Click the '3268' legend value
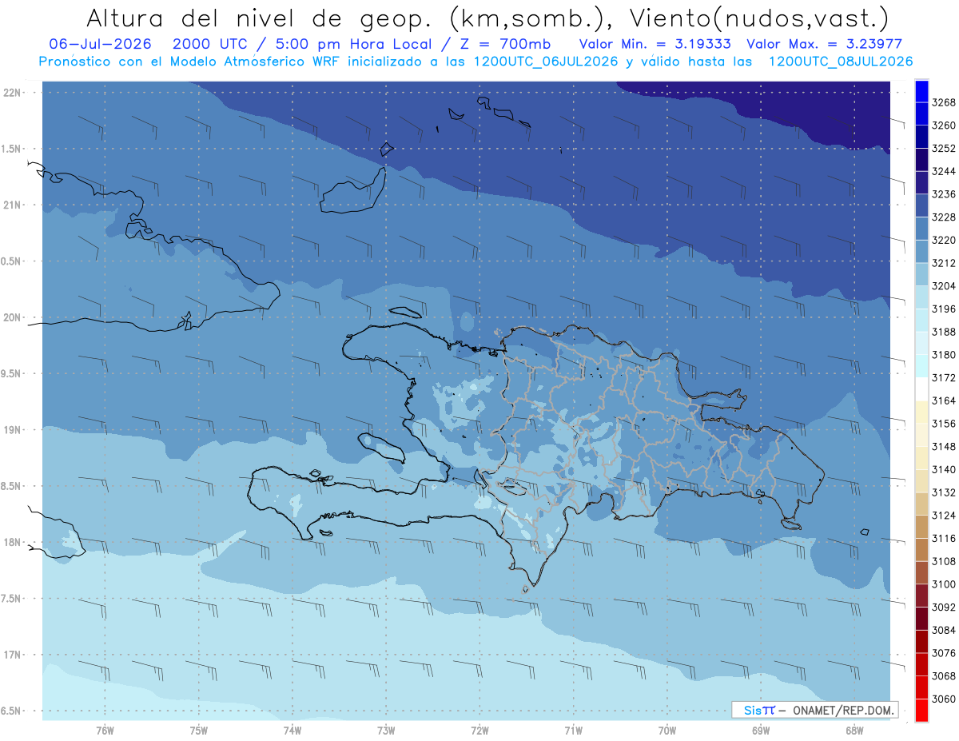959x741 pixels. [944, 103]
